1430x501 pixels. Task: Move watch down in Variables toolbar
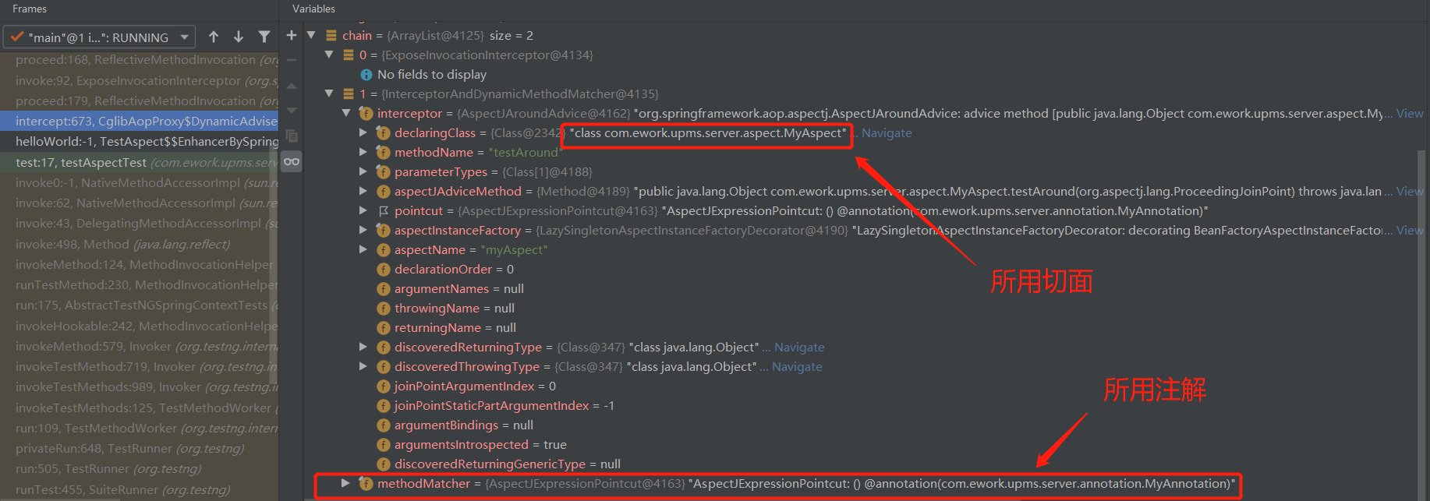[292, 111]
